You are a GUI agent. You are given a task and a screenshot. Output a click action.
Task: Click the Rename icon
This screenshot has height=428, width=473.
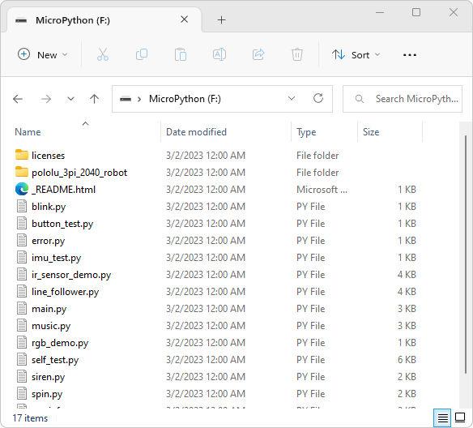tap(219, 55)
